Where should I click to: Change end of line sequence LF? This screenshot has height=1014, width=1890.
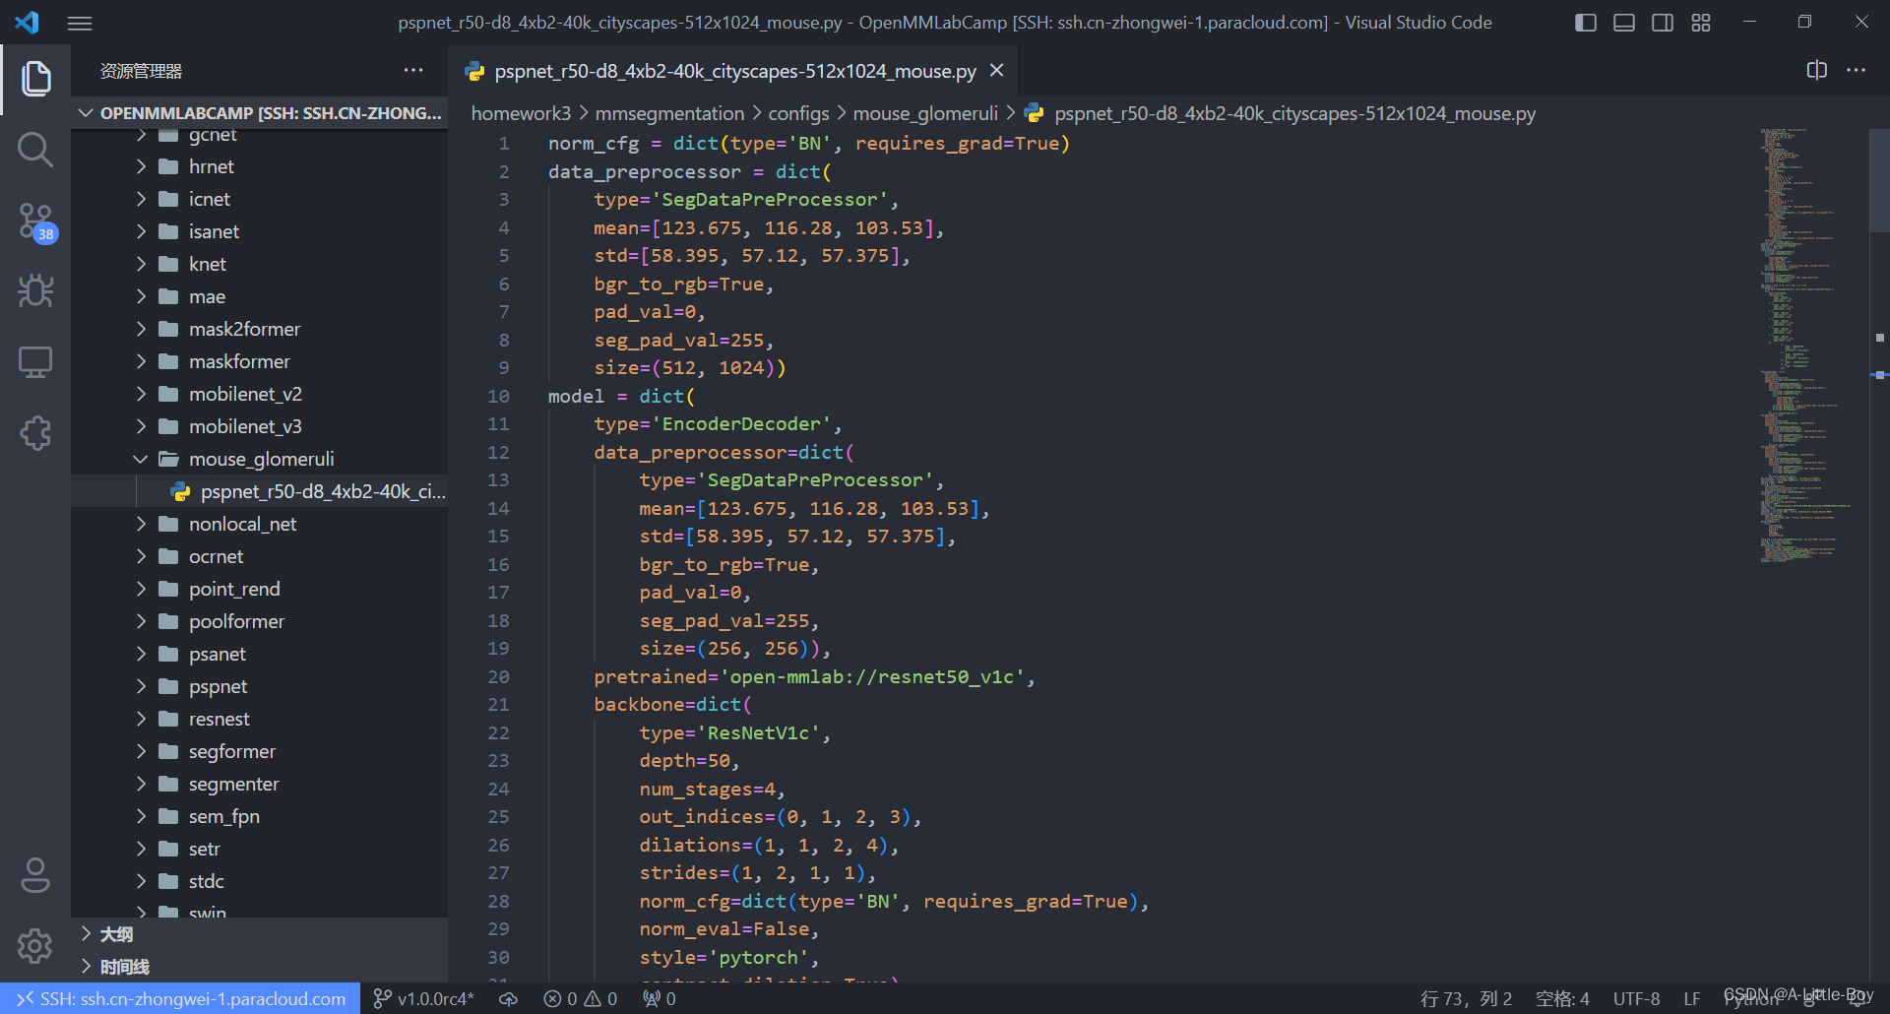click(1692, 998)
